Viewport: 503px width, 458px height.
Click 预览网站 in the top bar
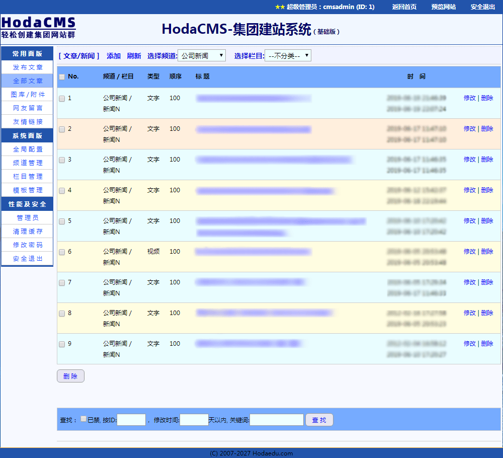pyautogui.click(x=443, y=7)
